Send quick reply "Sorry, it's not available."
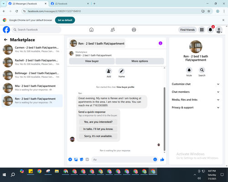228x182 pixels. tap(98, 136)
